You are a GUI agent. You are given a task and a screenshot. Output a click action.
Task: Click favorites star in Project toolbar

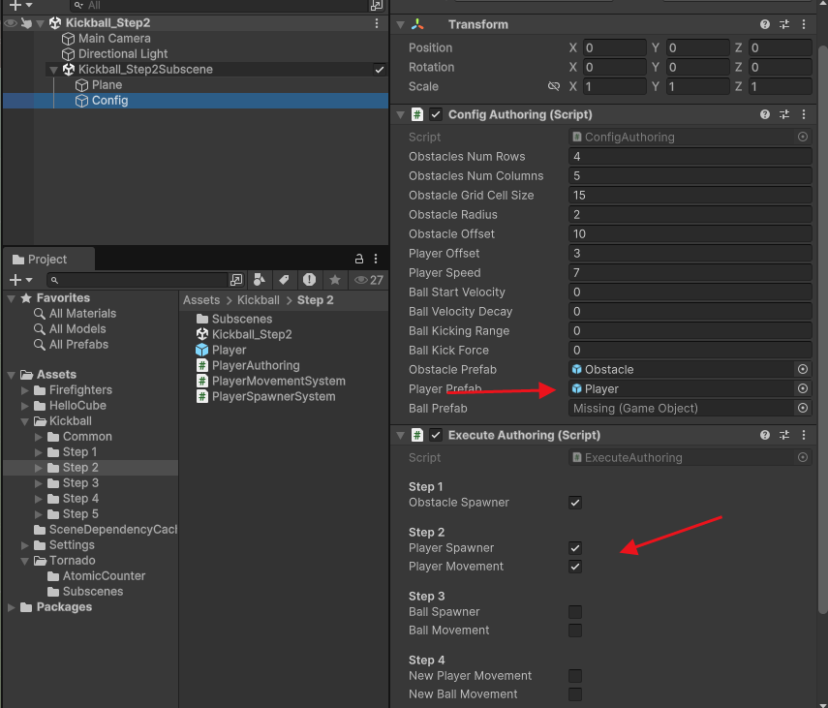tap(335, 280)
